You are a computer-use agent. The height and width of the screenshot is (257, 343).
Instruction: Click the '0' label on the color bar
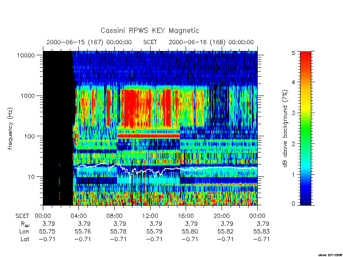[293, 204]
